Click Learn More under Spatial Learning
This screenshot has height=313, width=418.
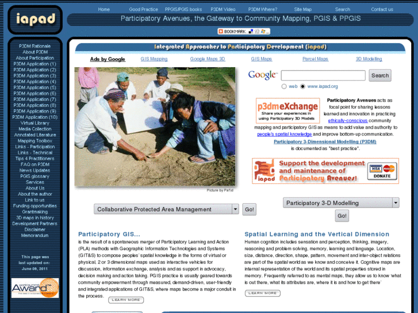tap(263, 293)
